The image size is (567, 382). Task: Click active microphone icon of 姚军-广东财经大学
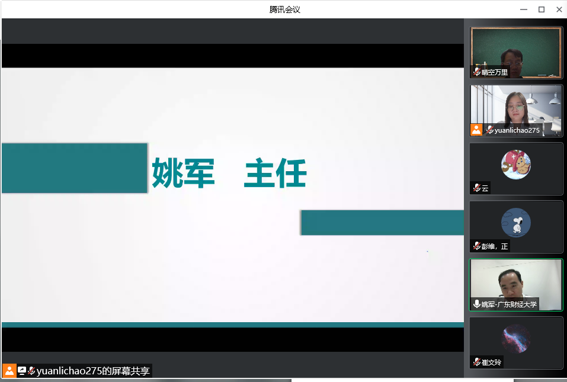(477, 304)
